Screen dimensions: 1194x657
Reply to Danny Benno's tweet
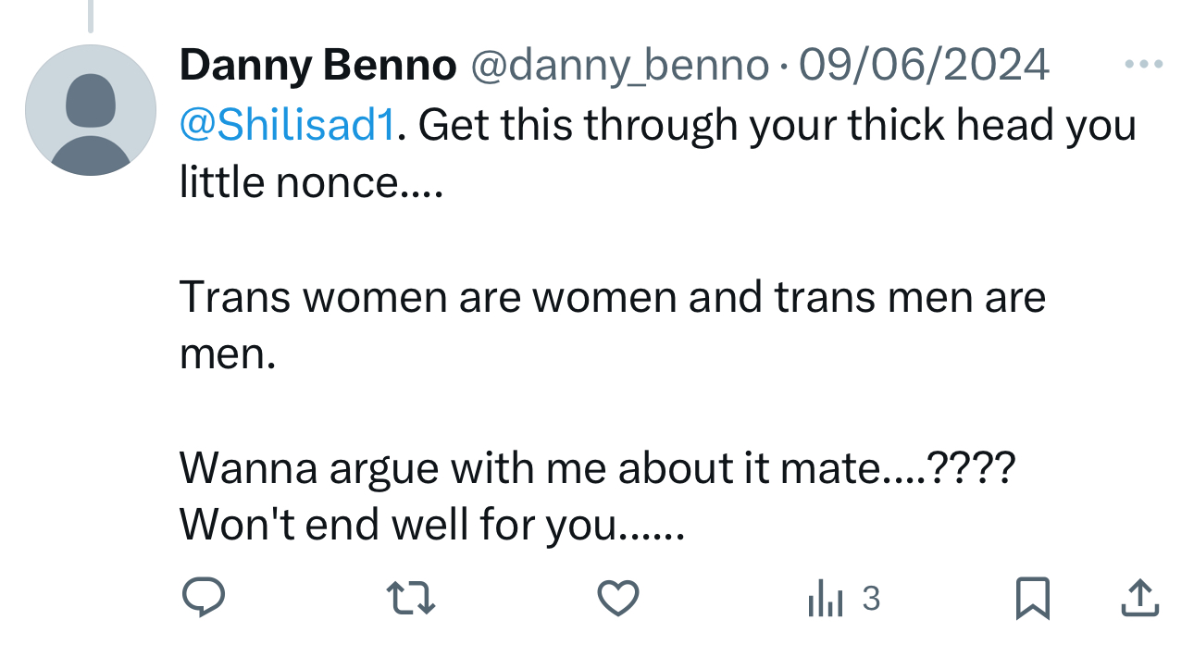coord(203,598)
